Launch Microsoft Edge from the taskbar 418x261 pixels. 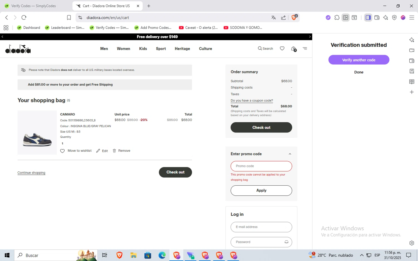pos(162,255)
